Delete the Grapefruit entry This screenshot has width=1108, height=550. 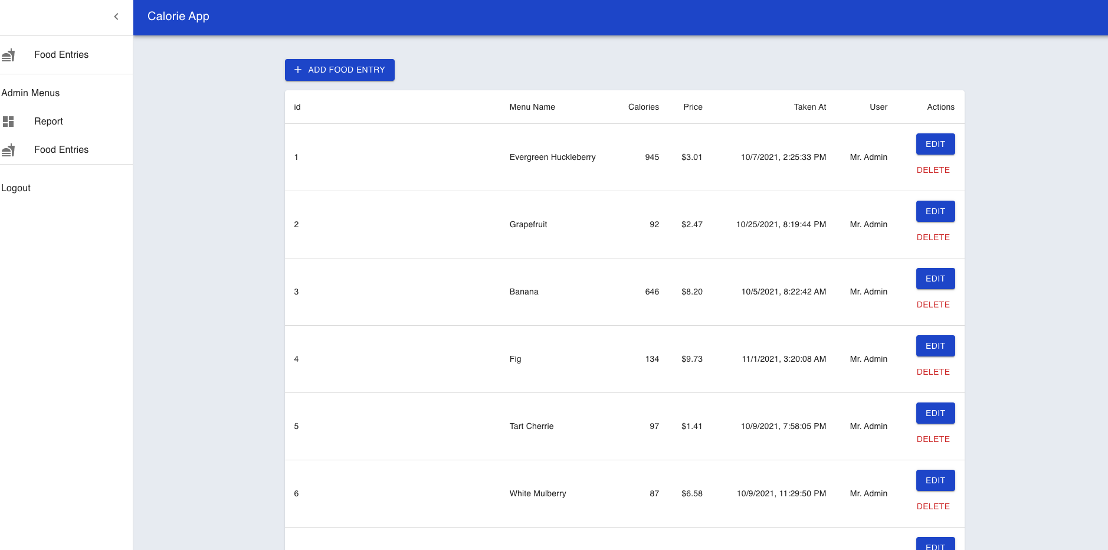click(x=933, y=237)
